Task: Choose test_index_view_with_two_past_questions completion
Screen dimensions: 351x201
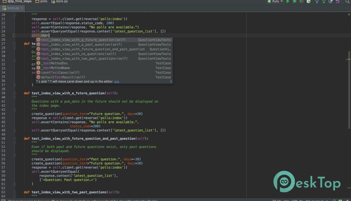Action: pos(104,59)
